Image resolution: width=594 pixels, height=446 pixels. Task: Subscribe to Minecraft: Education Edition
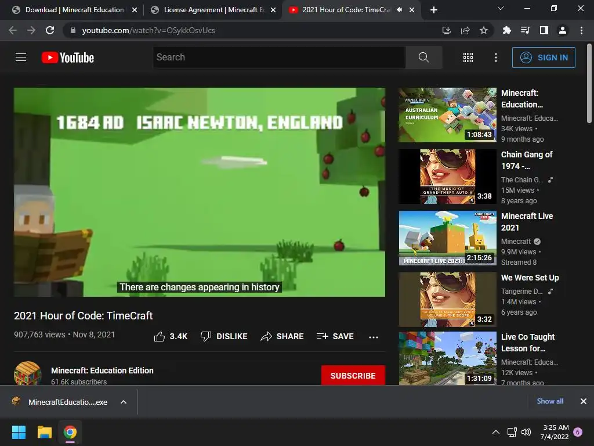point(353,376)
